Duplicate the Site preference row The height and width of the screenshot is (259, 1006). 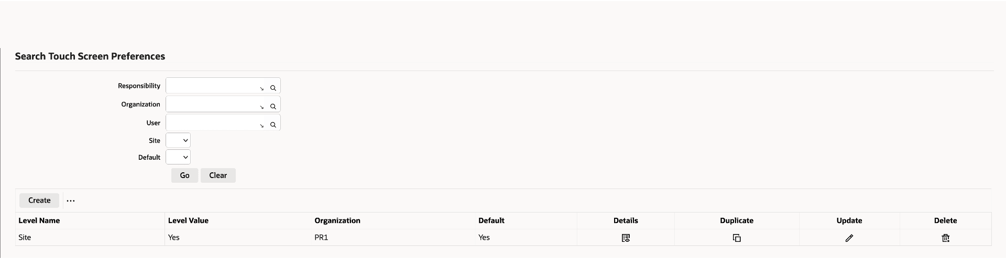pyautogui.click(x=737, y=238)
